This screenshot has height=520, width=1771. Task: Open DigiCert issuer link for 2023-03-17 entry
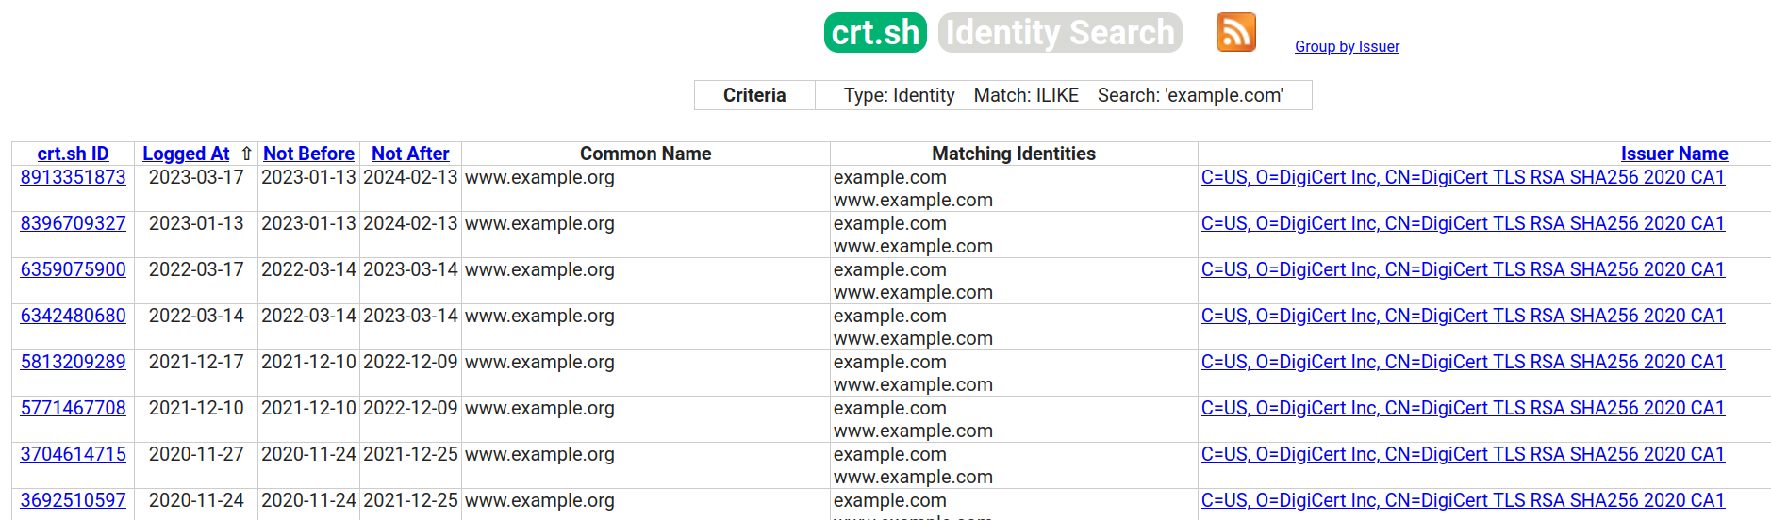click(x=1463, y=177)
